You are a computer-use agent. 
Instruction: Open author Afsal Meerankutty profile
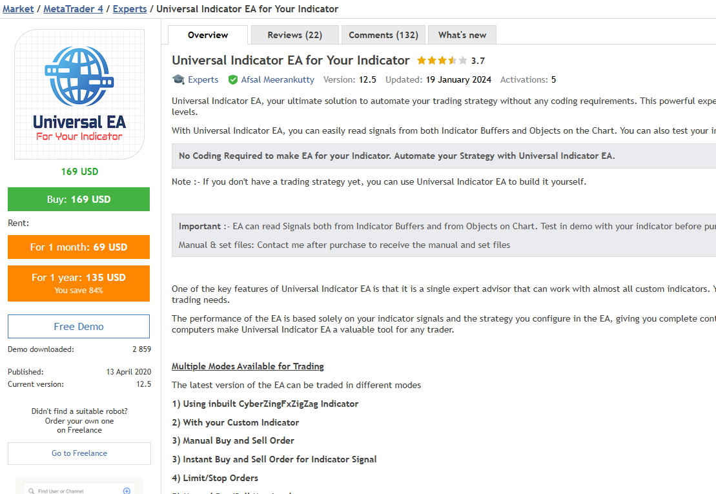tap(278, 79)
